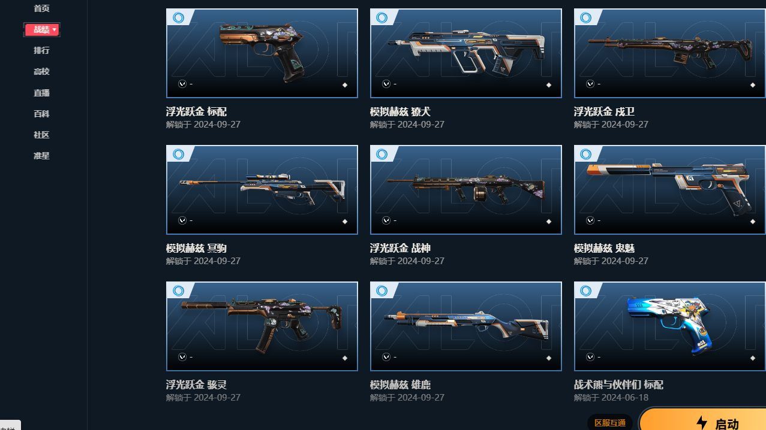Click ring icon on 模拟赫兹 獠犬 card
Viewport: 766px width, 430px height.
tap(382, 17)
